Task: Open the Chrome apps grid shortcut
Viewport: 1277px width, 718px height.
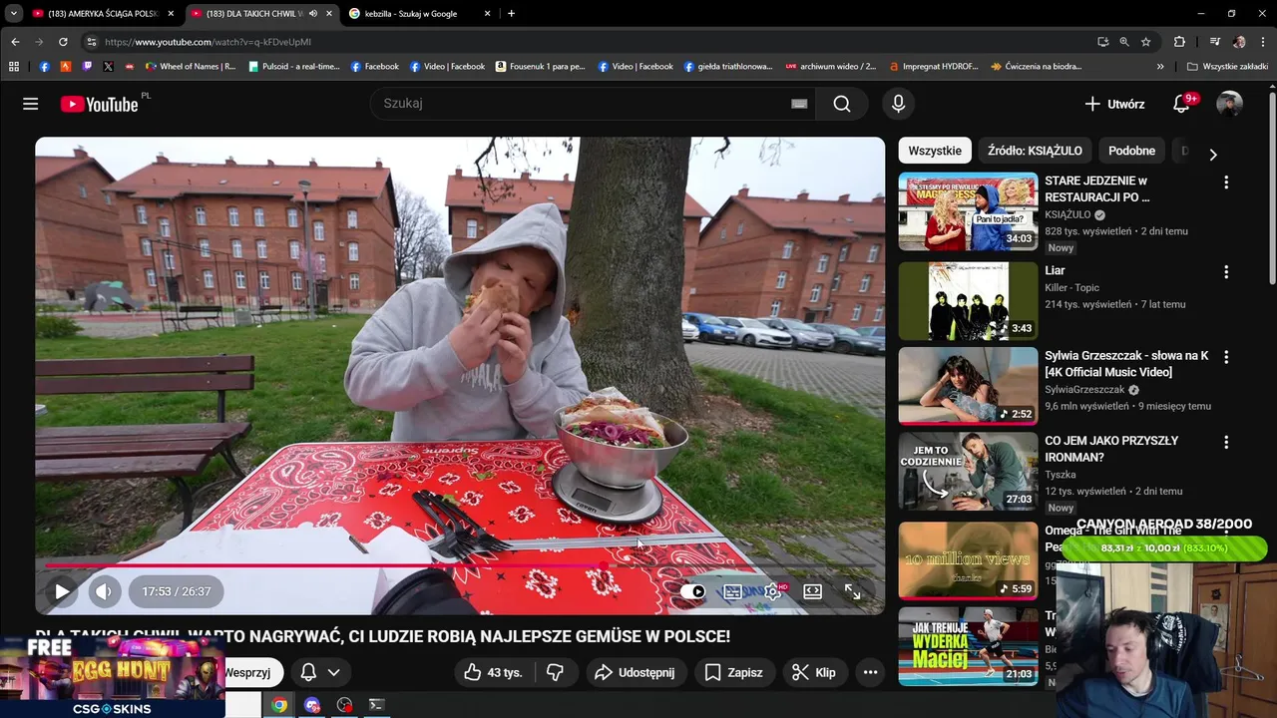Action: click(x=14, y=67)
